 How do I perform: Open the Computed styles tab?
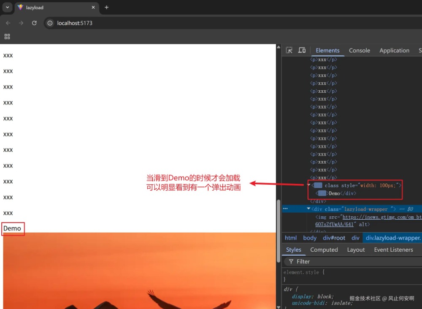click(x=324, y=250)
